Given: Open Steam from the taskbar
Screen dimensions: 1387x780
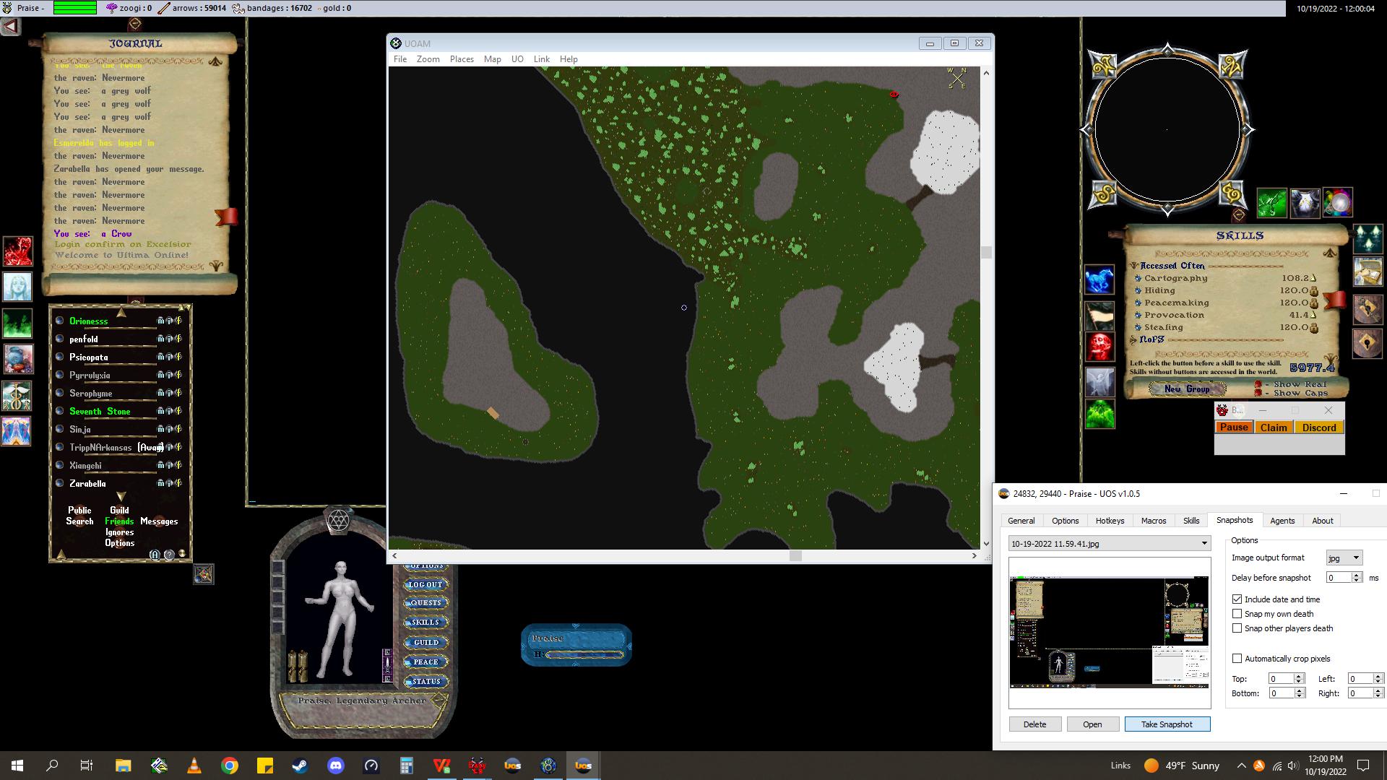Looking at the screenshot, I should [x=300, y=766].
